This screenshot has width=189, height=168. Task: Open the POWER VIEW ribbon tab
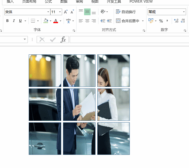click(x=141, y=1)
